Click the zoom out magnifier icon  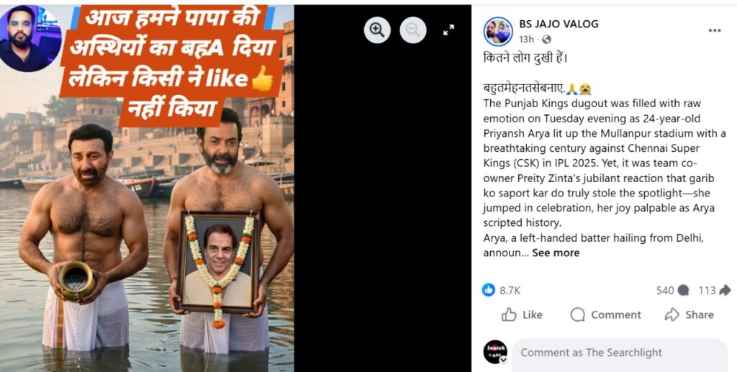tap(412, 30)
